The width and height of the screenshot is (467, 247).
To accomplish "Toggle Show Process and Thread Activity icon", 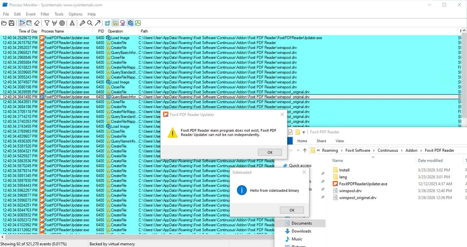I will click(x=130, y=23).
